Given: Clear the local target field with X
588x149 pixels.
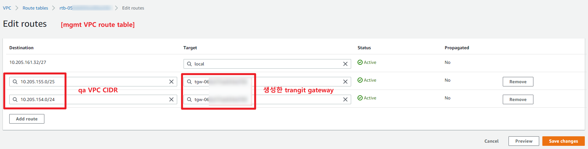Looking at the screenshot, I should click(x=345, y=64).
